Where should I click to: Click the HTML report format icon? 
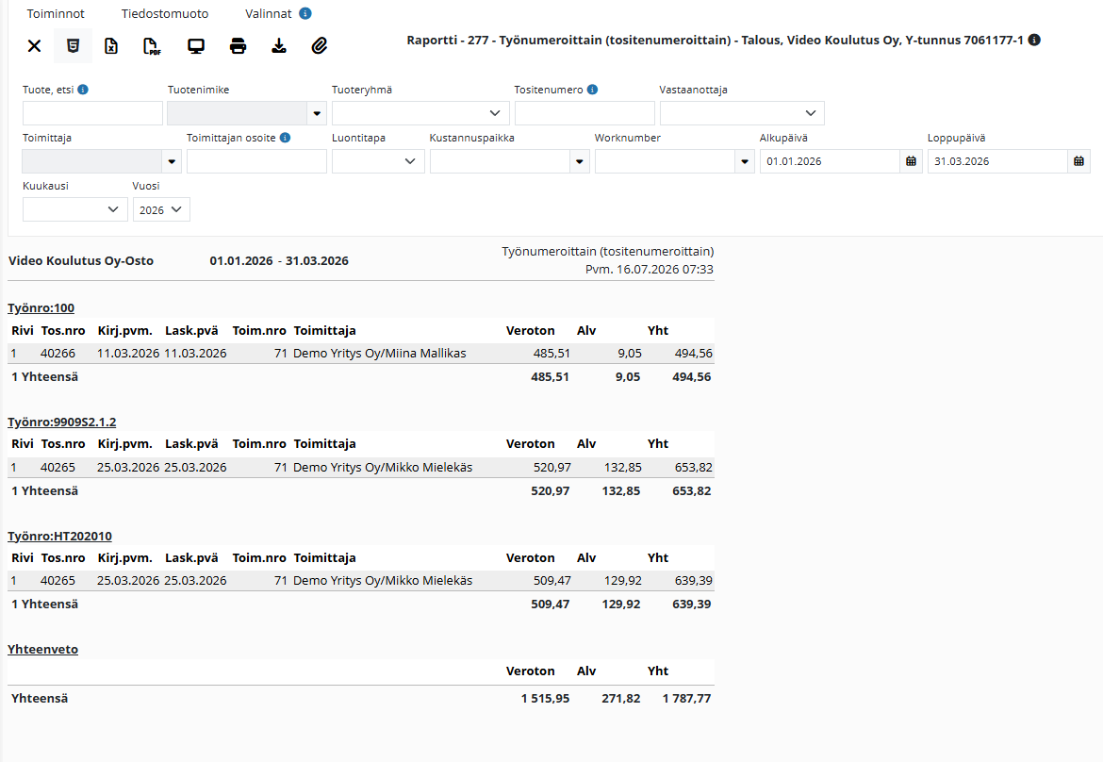(73, 46)
